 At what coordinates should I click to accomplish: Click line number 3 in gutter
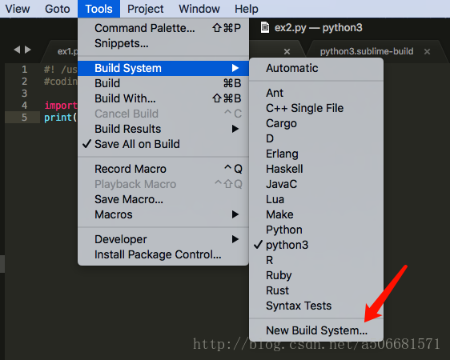(x=24, y=94)
